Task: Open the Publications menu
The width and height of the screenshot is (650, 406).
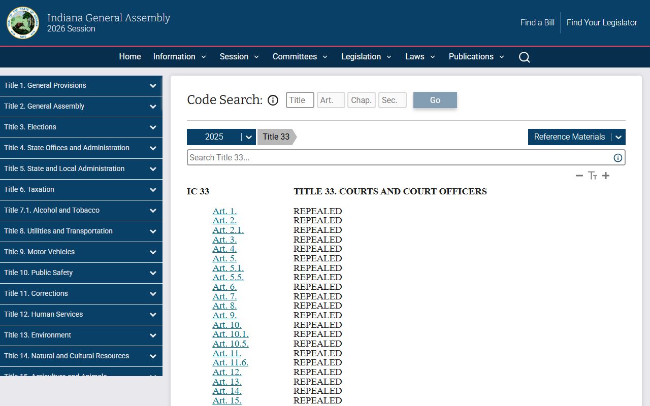Action: 477,57
